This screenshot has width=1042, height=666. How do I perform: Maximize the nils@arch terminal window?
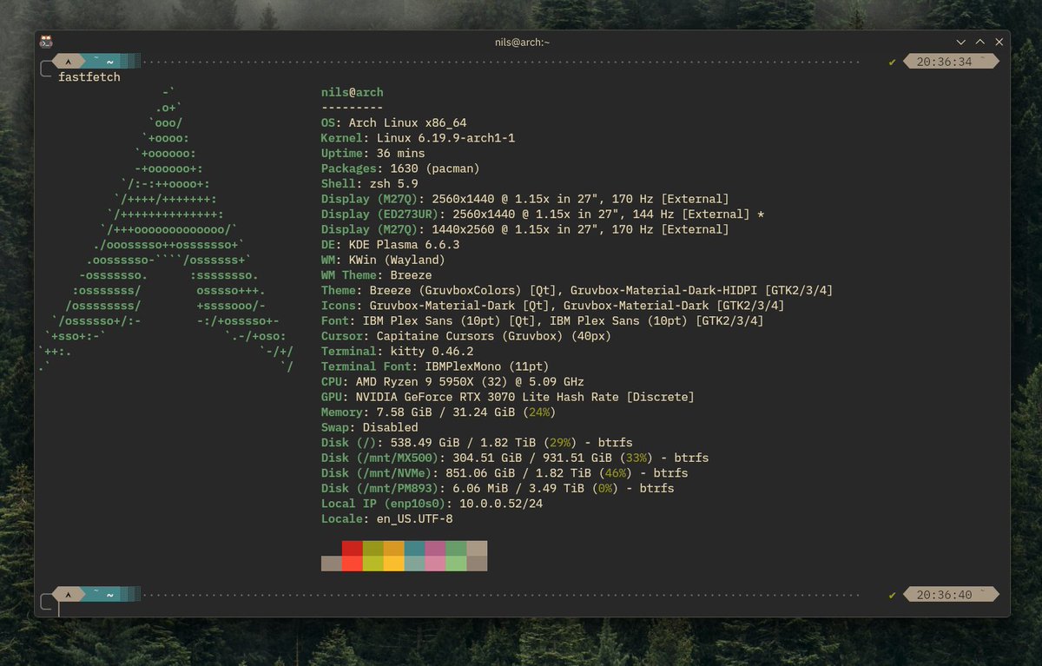point(980,42)
